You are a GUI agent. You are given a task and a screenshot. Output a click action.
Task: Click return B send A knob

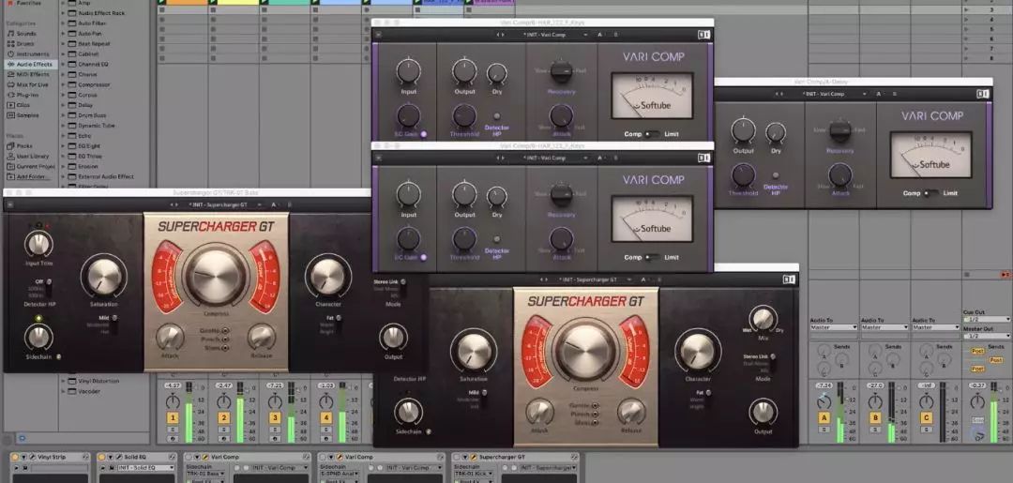click(x=875, y=352)
